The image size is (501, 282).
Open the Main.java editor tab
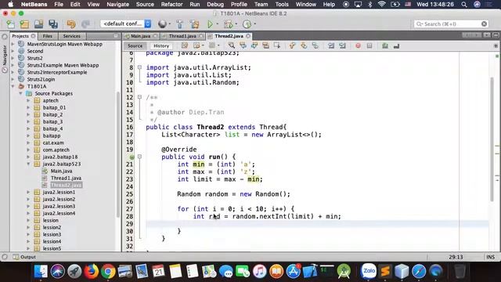(x=140, y=36)
